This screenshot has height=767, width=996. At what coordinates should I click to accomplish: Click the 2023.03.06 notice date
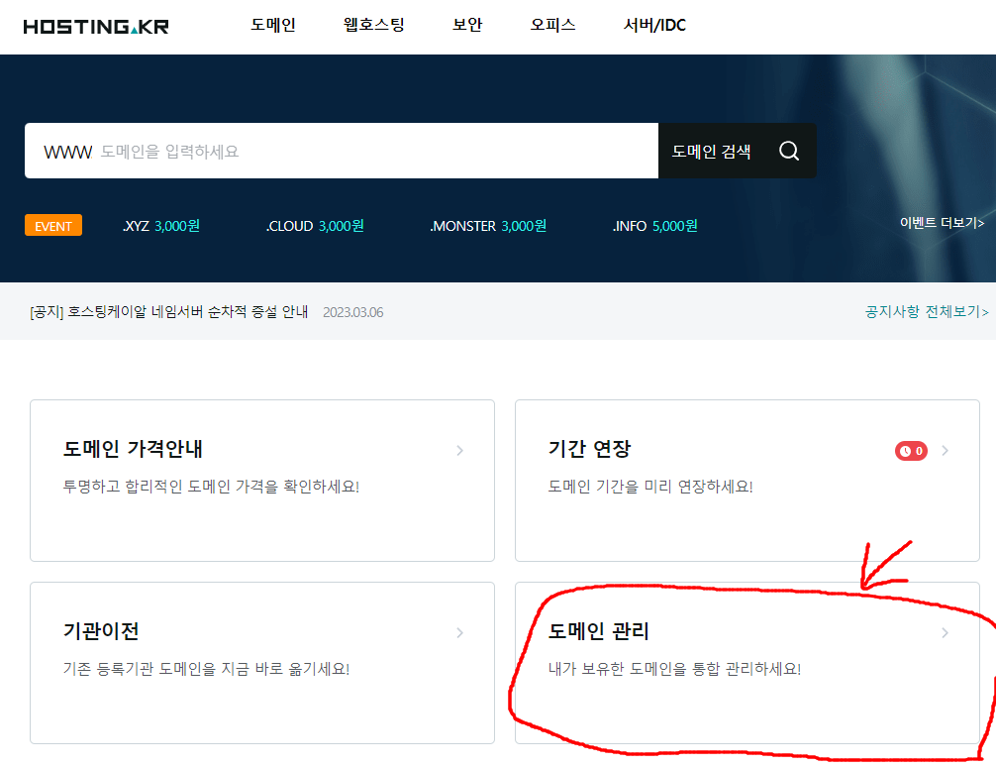[x=353, y=312]
